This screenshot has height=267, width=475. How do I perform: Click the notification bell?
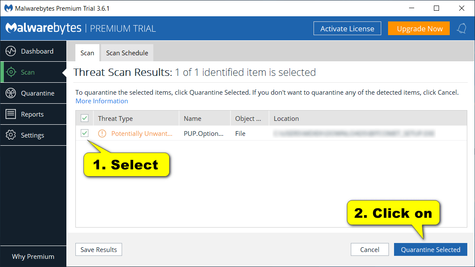(462, 28)
